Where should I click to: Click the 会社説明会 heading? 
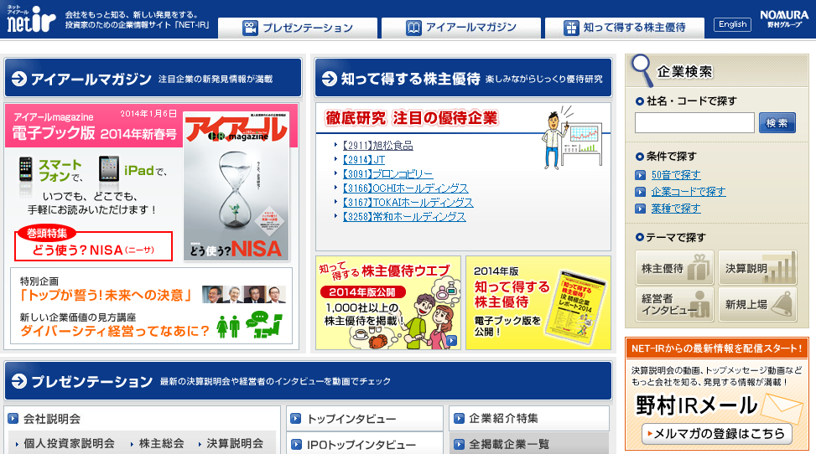tap(52, 419)
